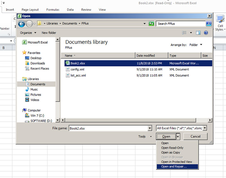This screenshot has height=178, width=226.
Task: Select Documents library in navigation pane
Action: (x=36, y=84)
